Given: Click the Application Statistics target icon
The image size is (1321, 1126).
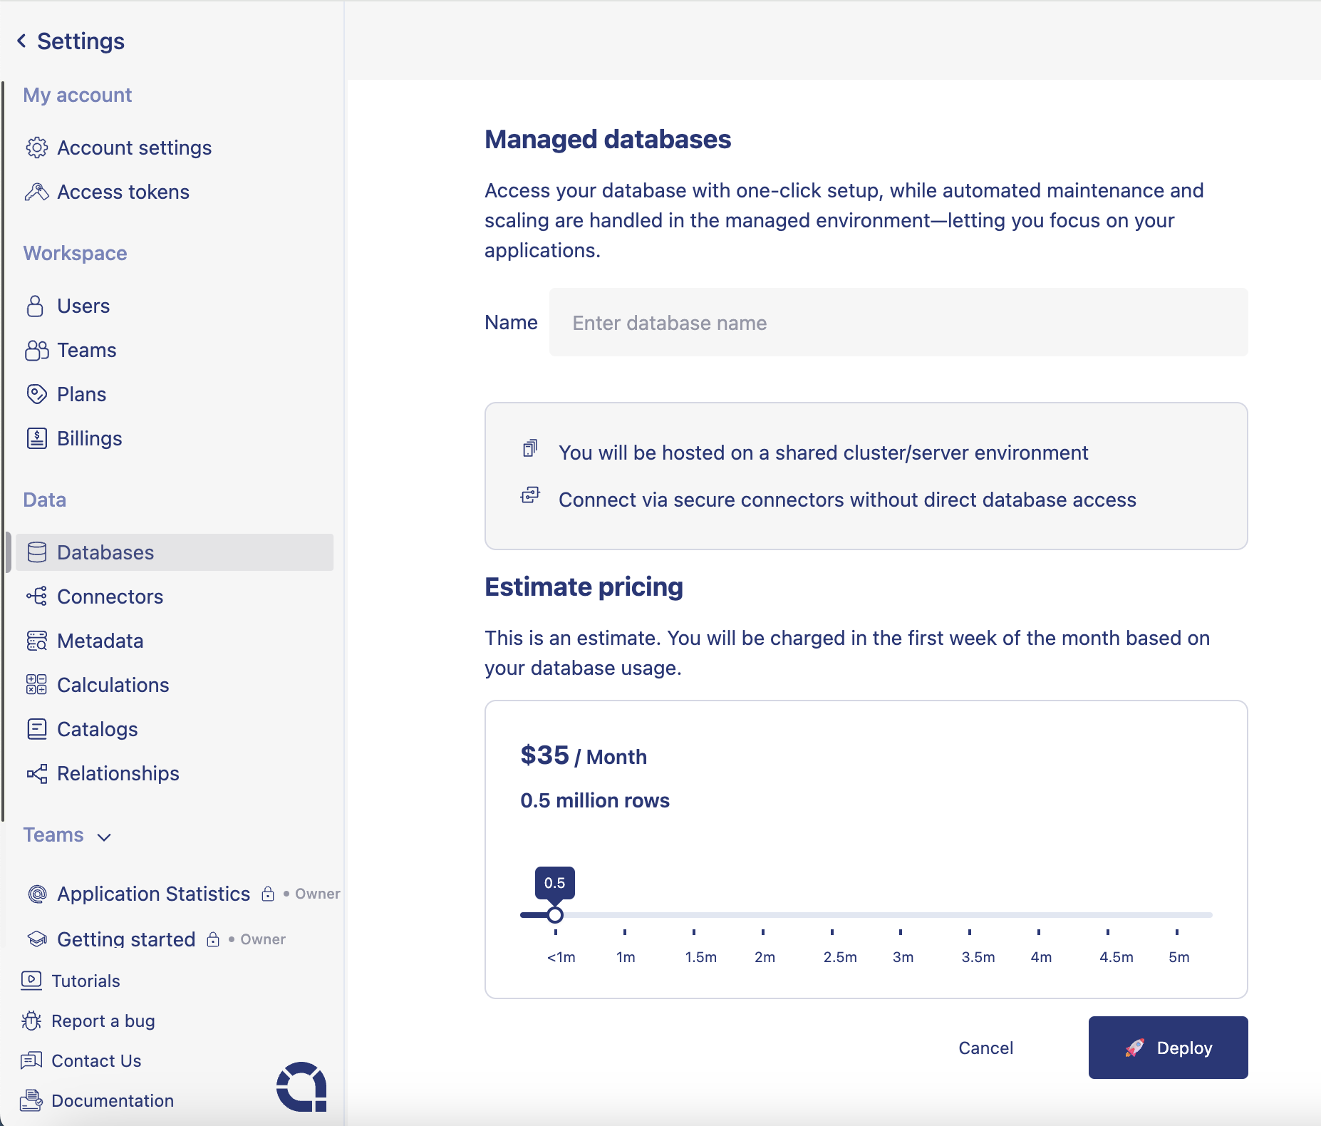Looking at the screenshot, I should click(37, 894).
